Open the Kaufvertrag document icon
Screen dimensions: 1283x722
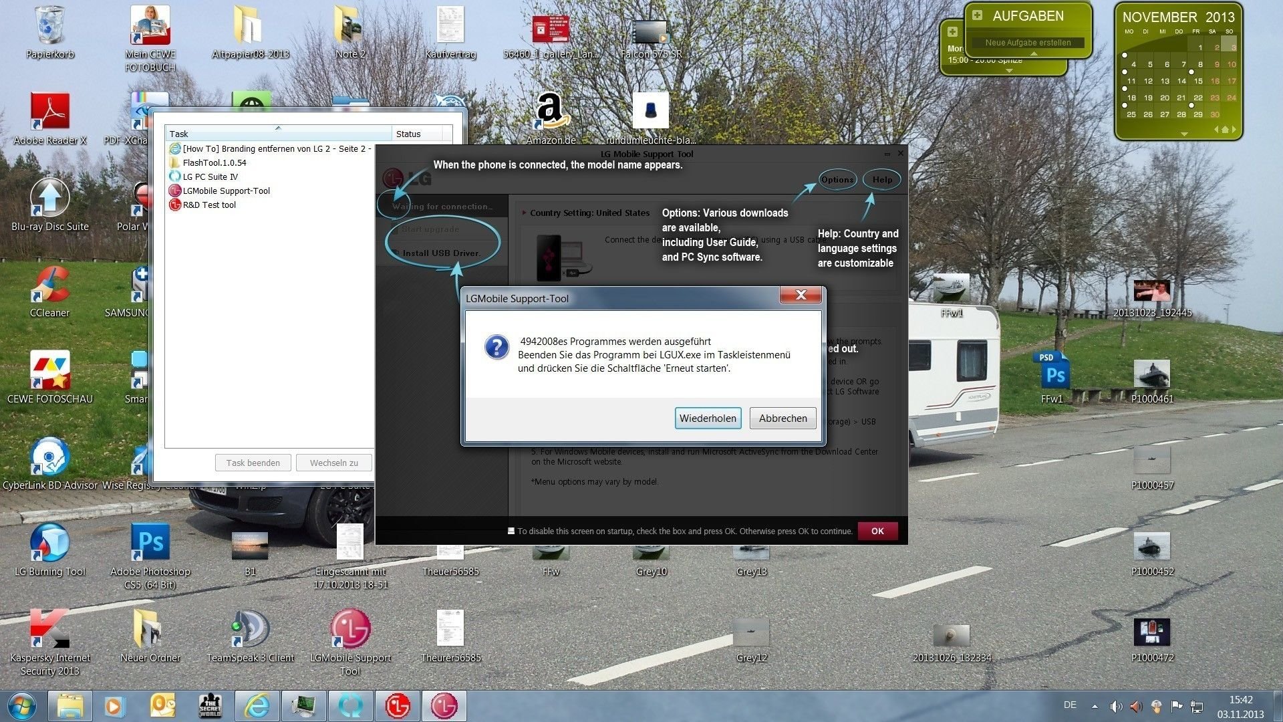pyautogui.click(x=450, y=32)
